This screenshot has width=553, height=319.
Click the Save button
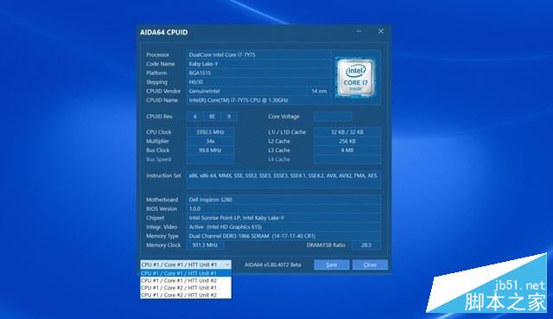click(x=332, y=265)
